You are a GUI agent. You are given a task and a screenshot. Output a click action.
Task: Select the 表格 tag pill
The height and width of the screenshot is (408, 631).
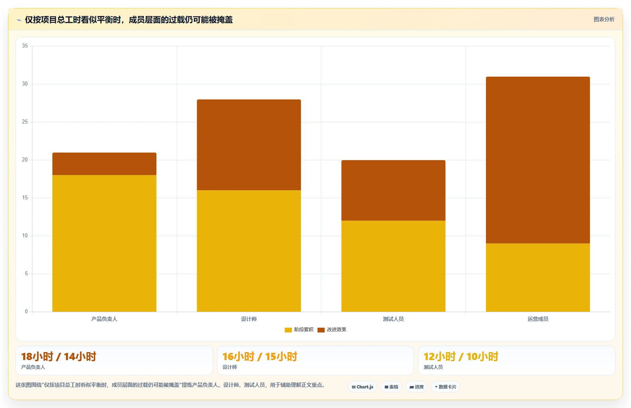point(391,387)
